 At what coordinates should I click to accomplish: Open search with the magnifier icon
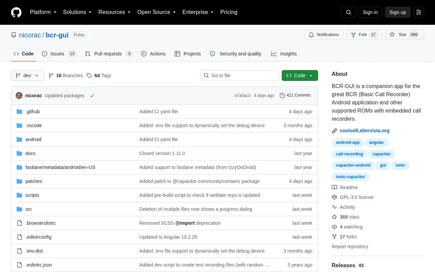click(x=349, y=12)
